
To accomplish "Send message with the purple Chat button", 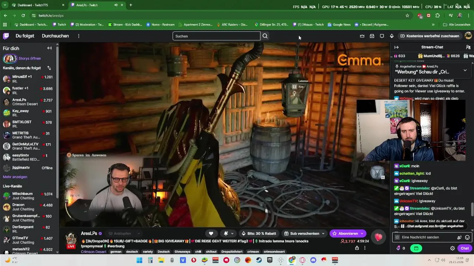I will tap(464, 248).
